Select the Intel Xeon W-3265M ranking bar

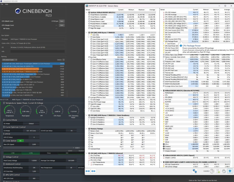tap(33, 66)
